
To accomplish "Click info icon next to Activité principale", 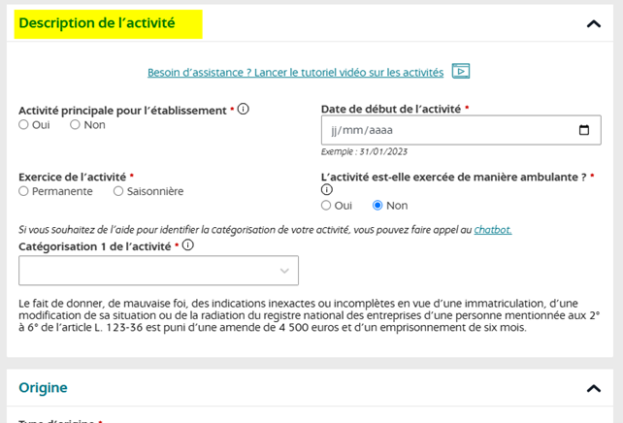I will tap(244, 109).
